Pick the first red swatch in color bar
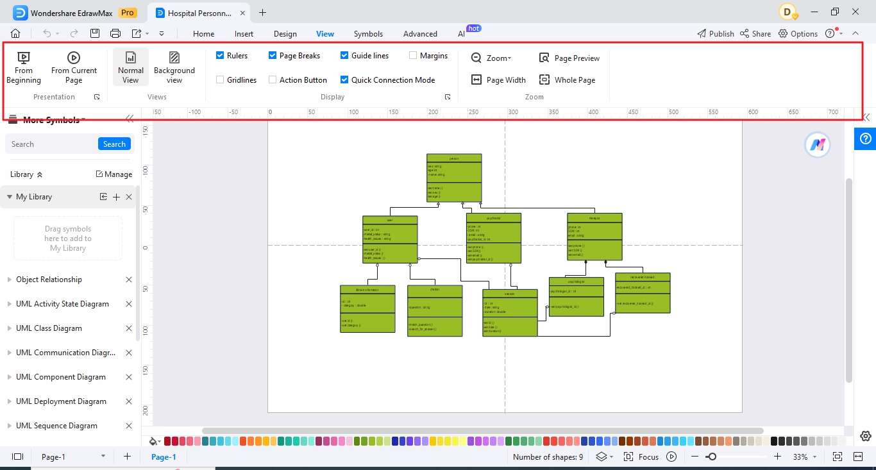876x470 pixels. point(167,441)
